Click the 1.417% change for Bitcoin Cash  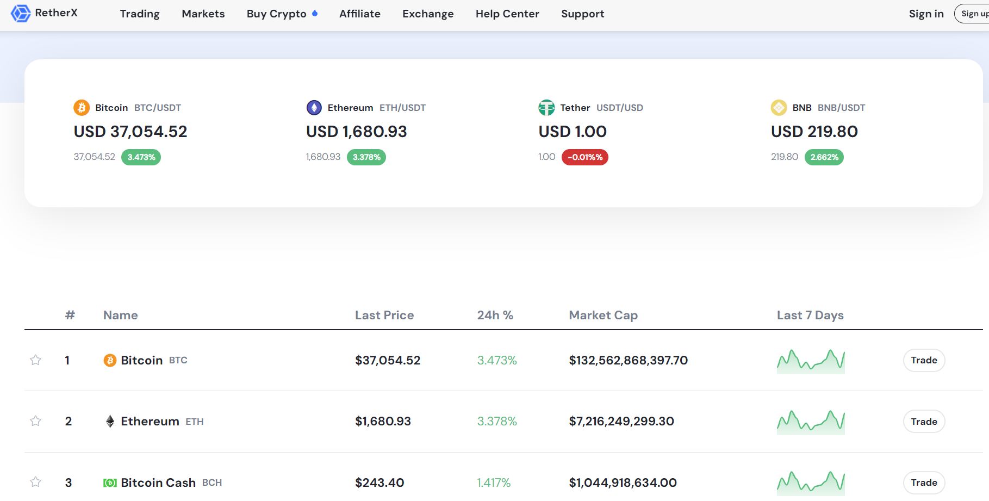click(494, 483)
